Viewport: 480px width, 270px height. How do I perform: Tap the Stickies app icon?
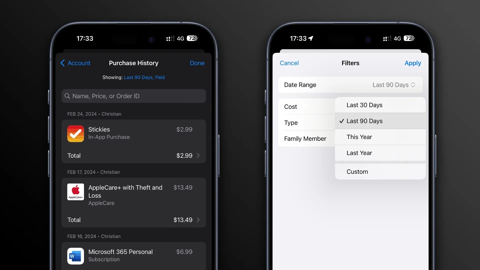tap(75, 133)
